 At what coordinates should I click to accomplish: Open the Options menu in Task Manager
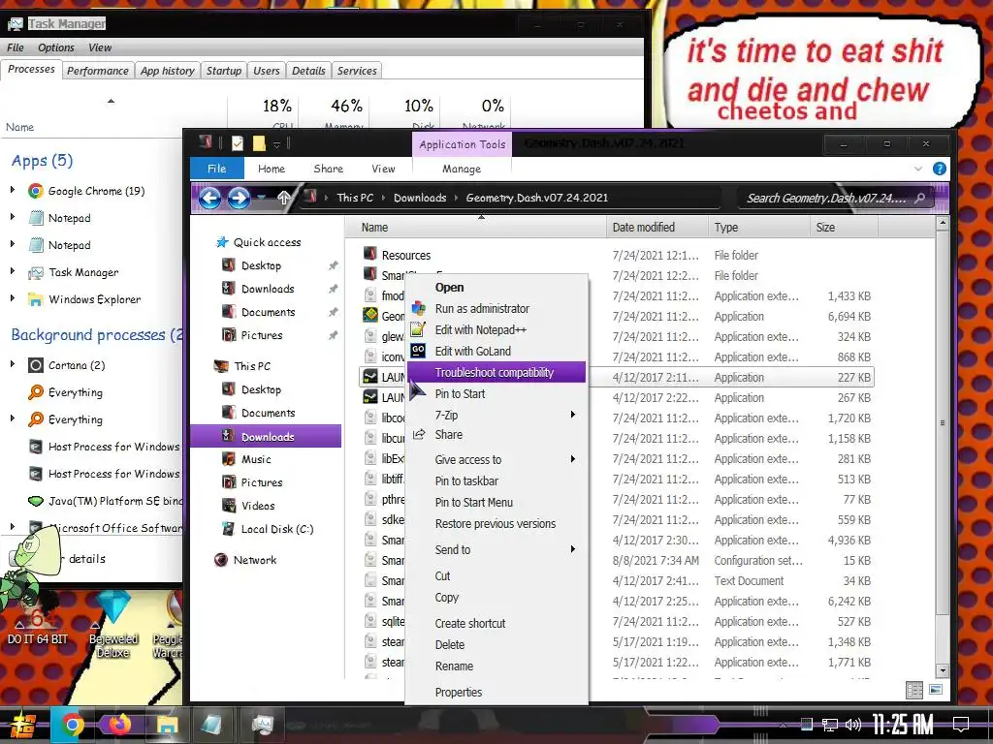[x=55, y=47]
